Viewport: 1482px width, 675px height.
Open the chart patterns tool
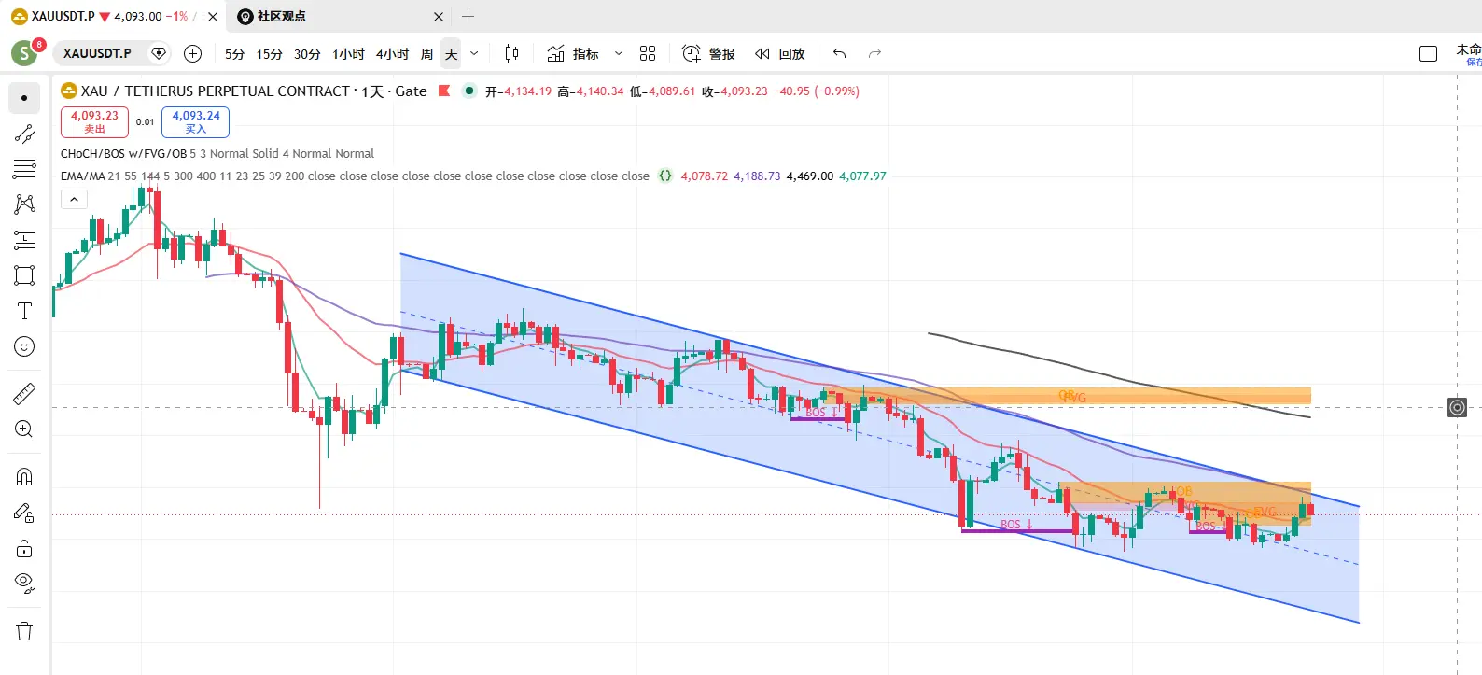pos(24,204)
